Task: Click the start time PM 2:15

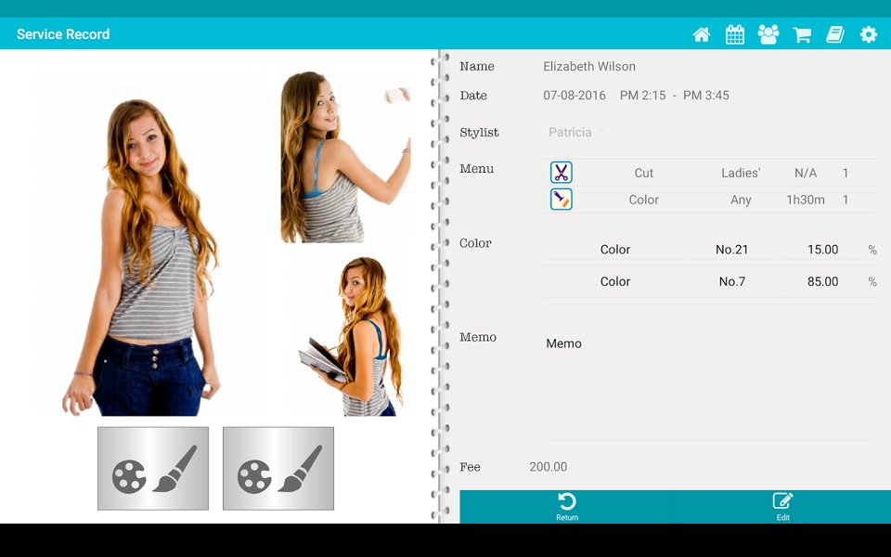Action: 642,96
